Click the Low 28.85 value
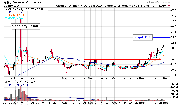Image resolution: width=182 pixels, height=105 pixels. [x=96, y=6]
